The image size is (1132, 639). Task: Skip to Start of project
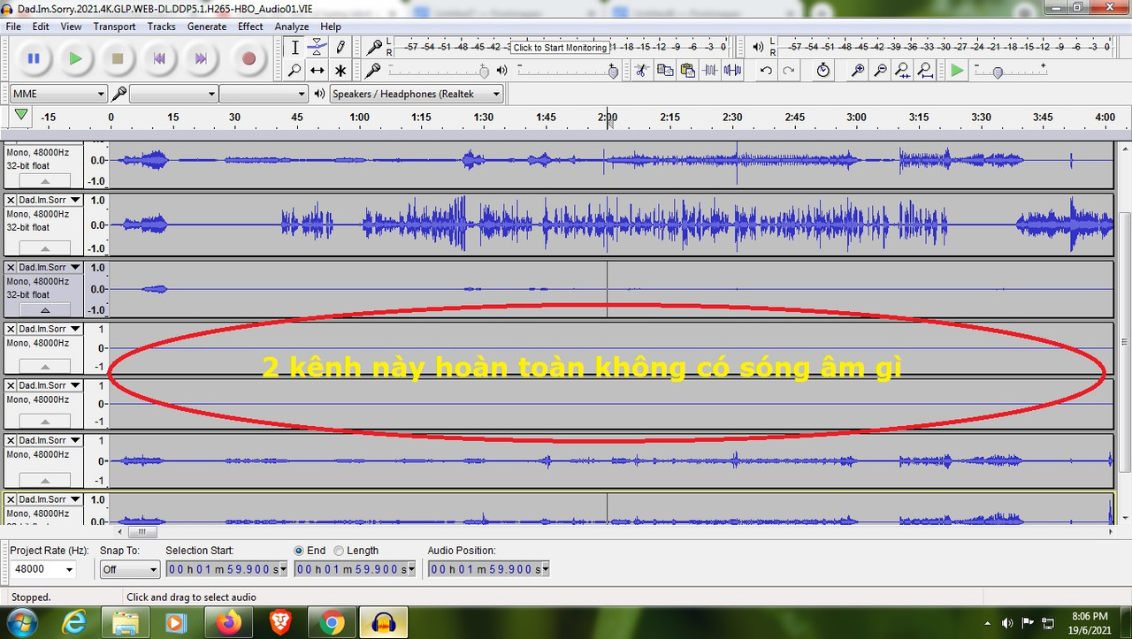point(159,58)
